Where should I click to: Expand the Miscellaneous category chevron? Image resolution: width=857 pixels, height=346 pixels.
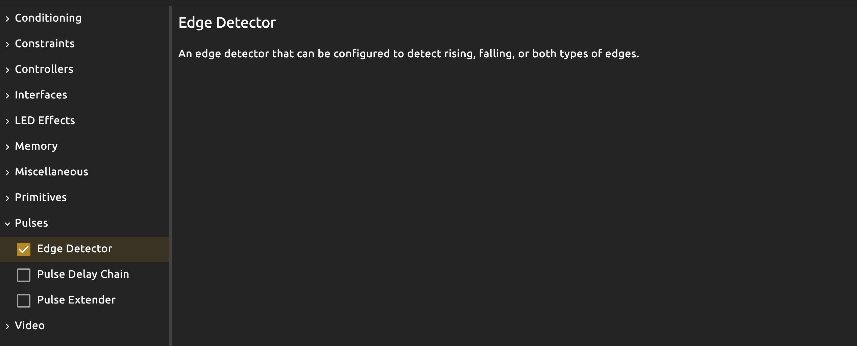tap(7, 172)
